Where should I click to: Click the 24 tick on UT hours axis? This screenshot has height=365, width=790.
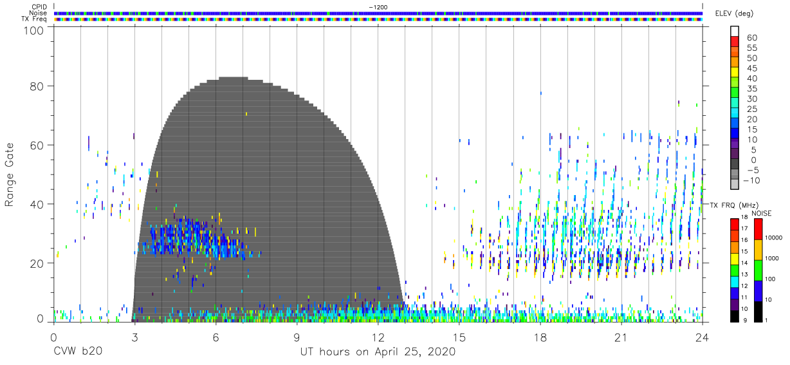tap(703, 337)
